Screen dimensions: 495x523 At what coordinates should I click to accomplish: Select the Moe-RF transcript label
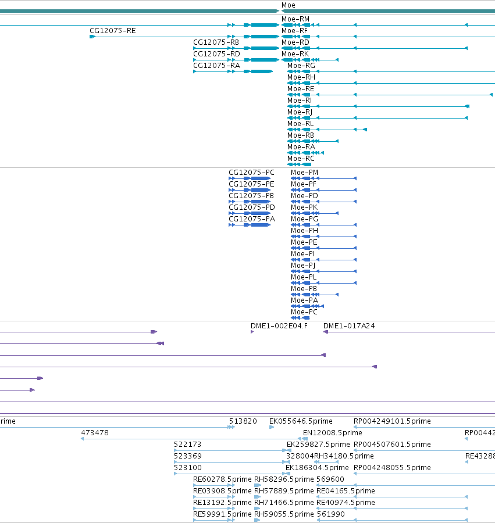(x=294, y=31)
